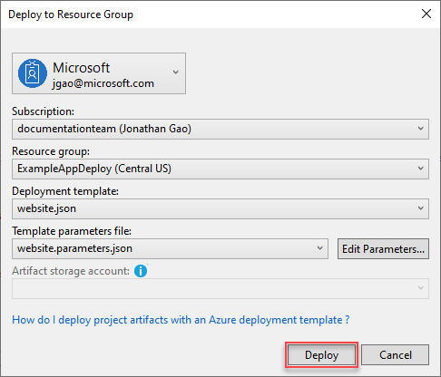Screen dimensions: 441x377
Task: Click the Cancel button
Action: pos(396,355)
